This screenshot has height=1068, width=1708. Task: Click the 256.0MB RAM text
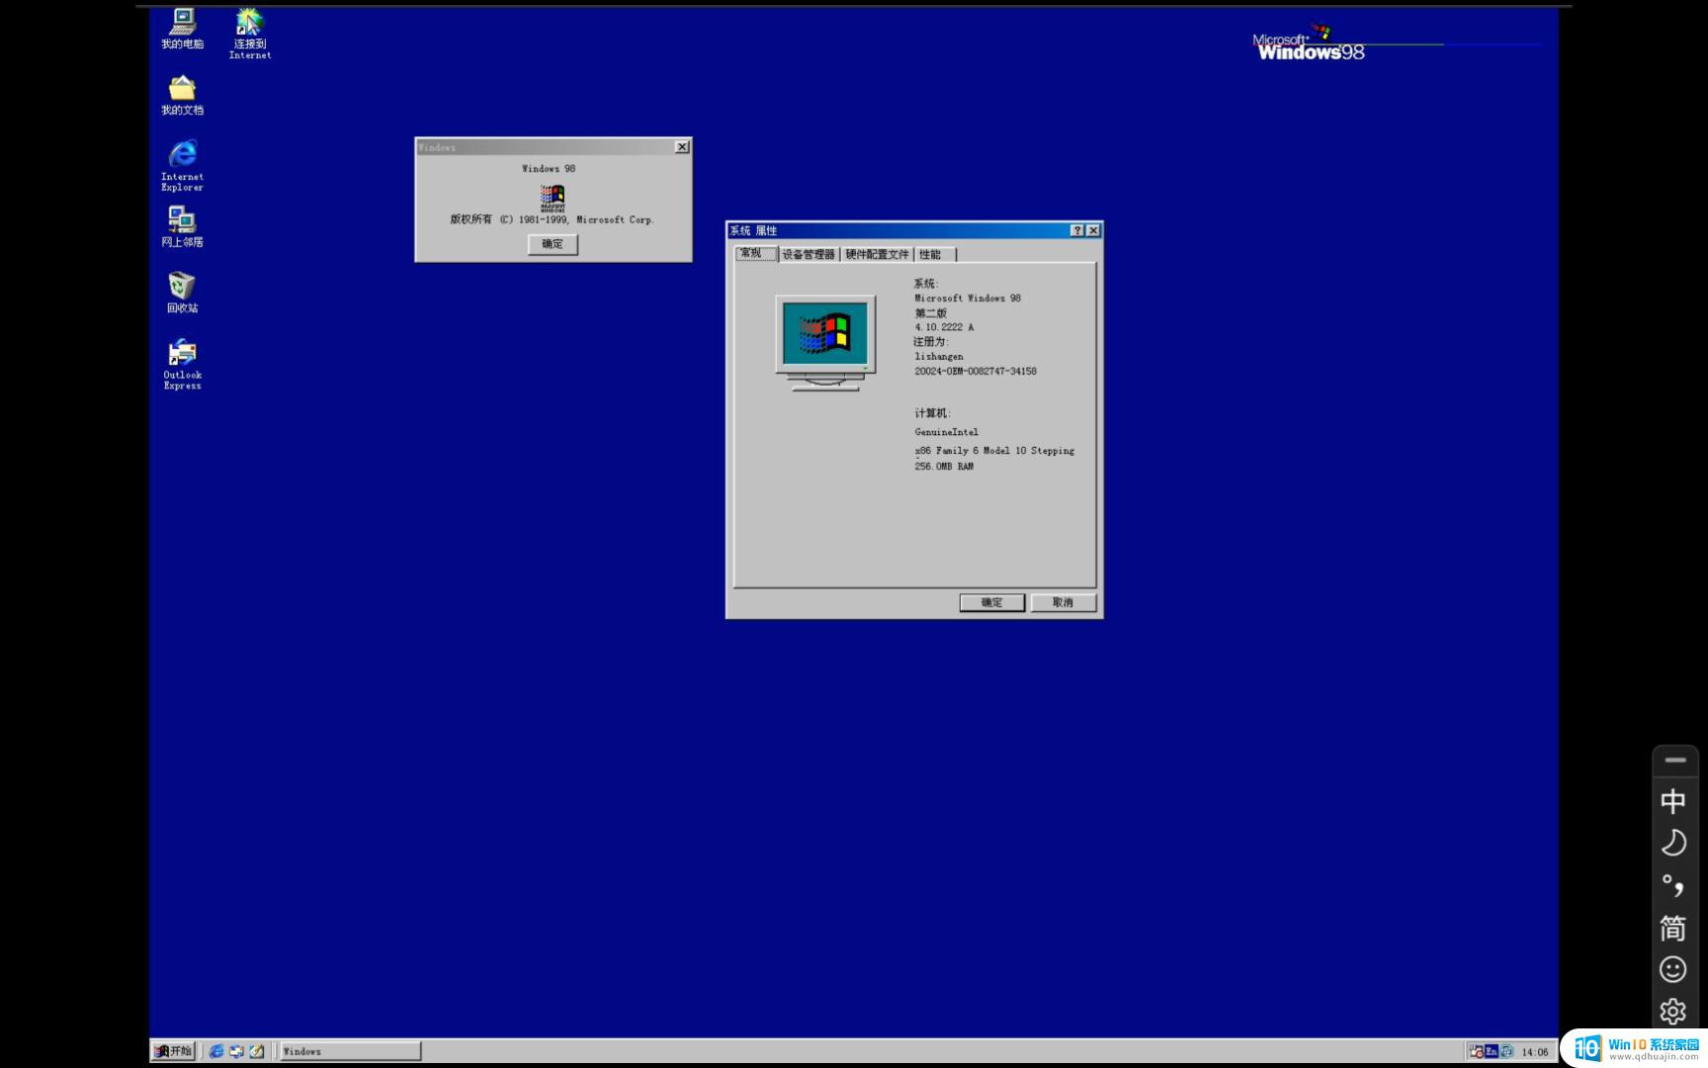(944, 467)
